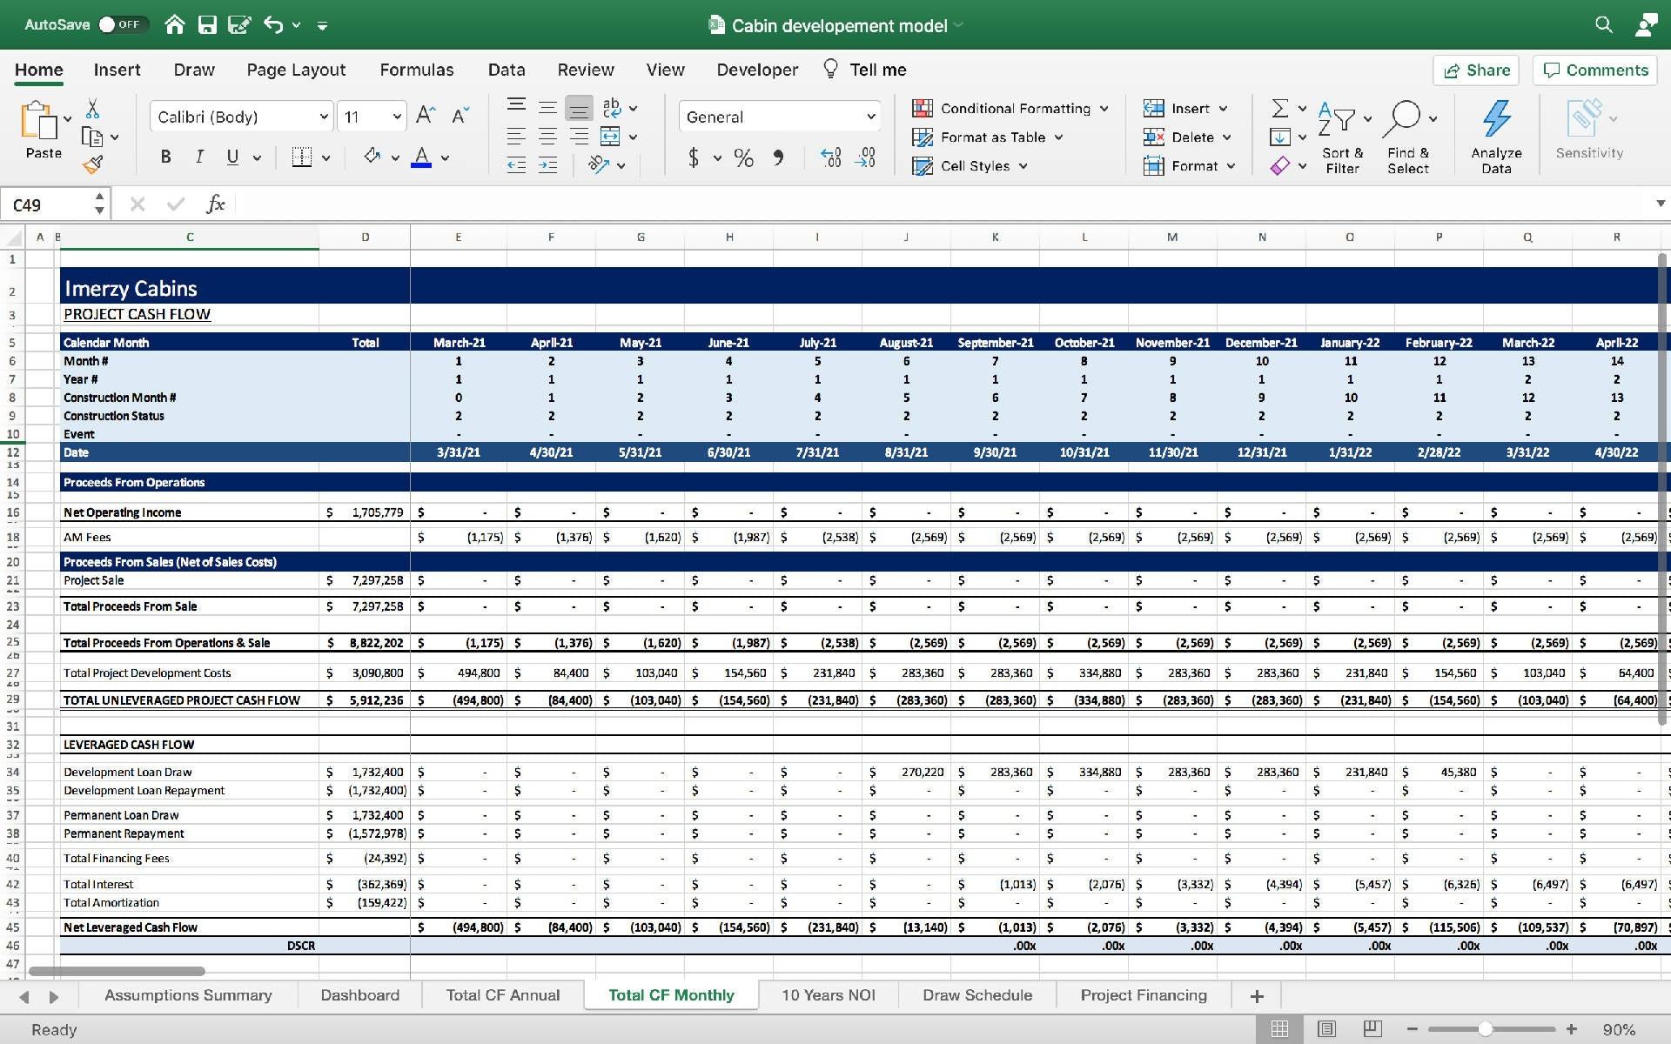The image size is (1671, 1044).
Task: Open the Page Layout ribbon tab
Action: click(x=296, y=70)
